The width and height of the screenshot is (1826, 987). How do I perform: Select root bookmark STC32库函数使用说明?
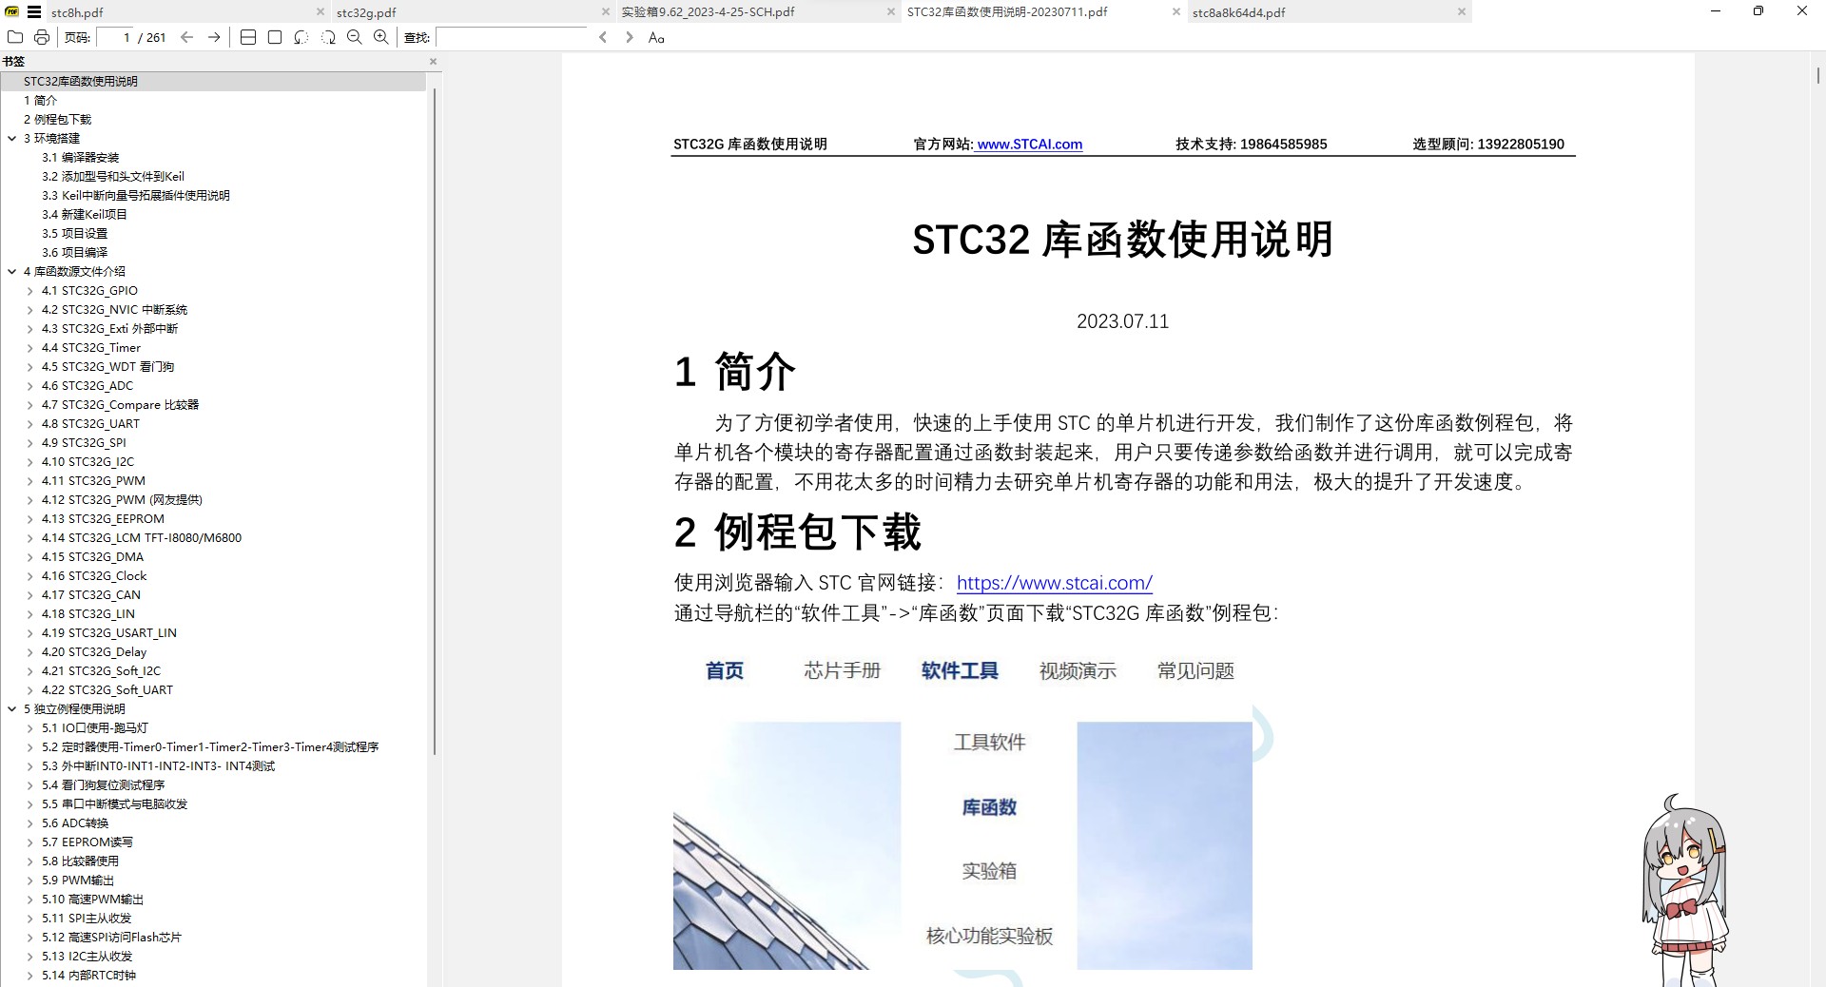[x=81, y=81]
